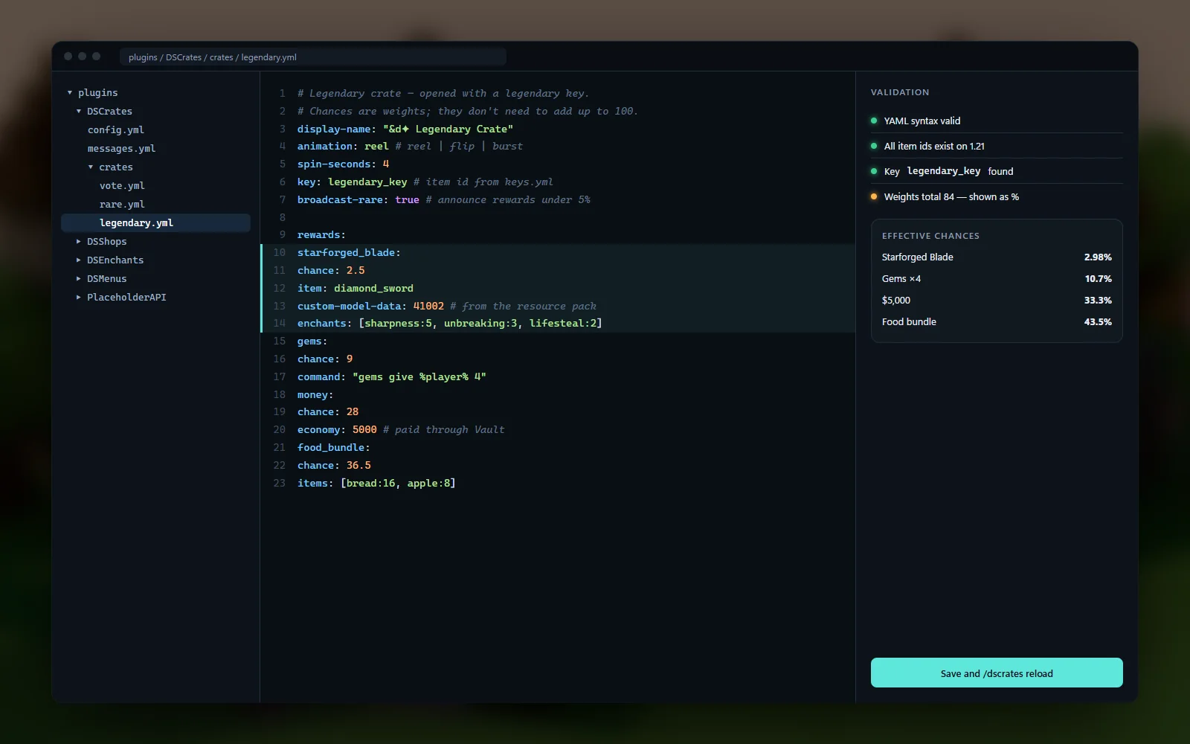The width and height of the screenshot is (1190, 744).
Task: Click economy: 5000 on line 20
Action: click(x=337, y=430)
